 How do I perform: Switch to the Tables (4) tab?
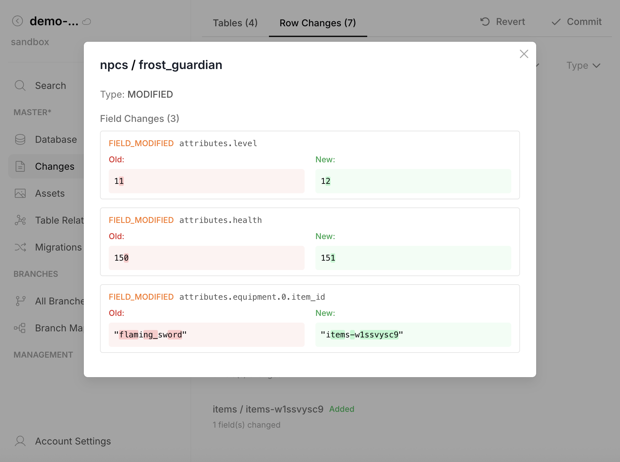coord(235,23)
